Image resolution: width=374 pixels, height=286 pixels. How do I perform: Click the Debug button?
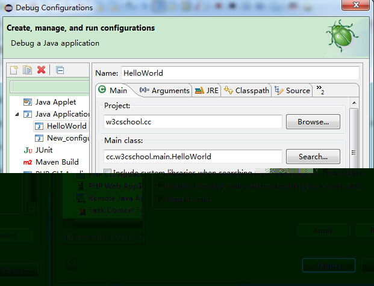point(329,265)
